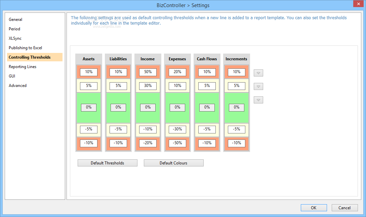Open the yellow threshold colour dropdown
The image size is (366, 217).
point(258,86)
